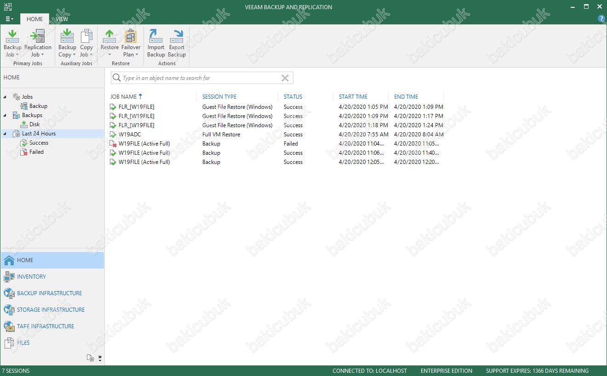Image resolution: width=607 pixels, height=376 pixels.
Task: Open the STORAGE INFRASTRUCTURE view
Action: click(x=52, y=310)
